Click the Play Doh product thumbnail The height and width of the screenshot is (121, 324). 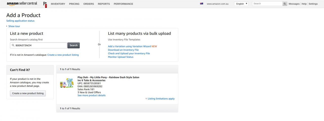(x=67, y=83)
